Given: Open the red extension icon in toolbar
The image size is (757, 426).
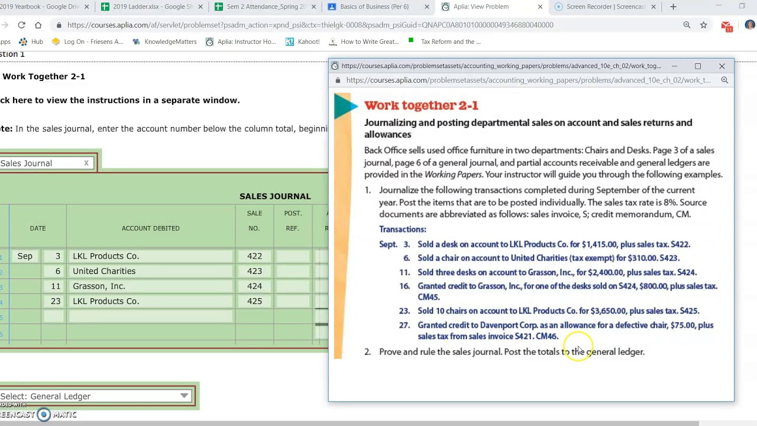Looking at the screenshot, I should [727, 25].
